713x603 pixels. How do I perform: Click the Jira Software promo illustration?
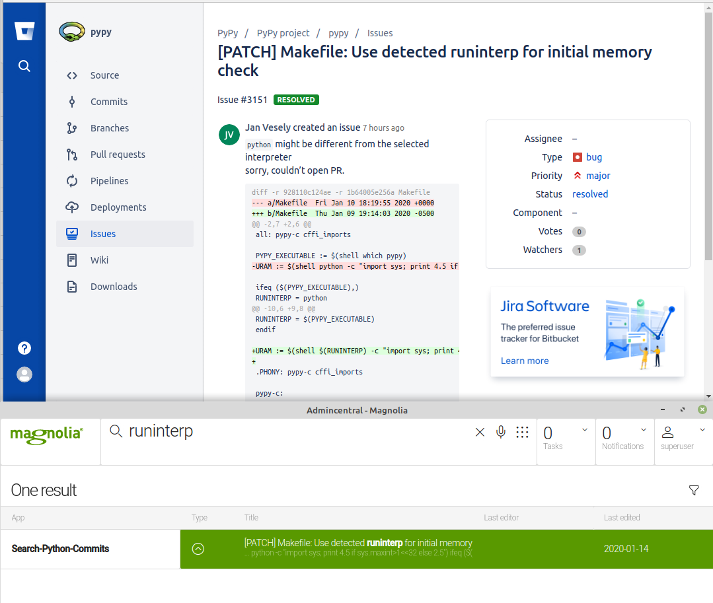(x=640, y=334)
